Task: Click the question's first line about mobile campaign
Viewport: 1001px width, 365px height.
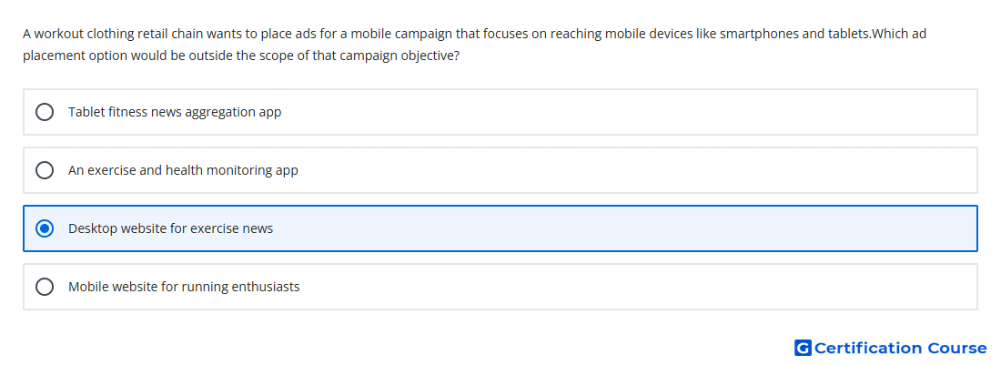Action: pos(474,34)
